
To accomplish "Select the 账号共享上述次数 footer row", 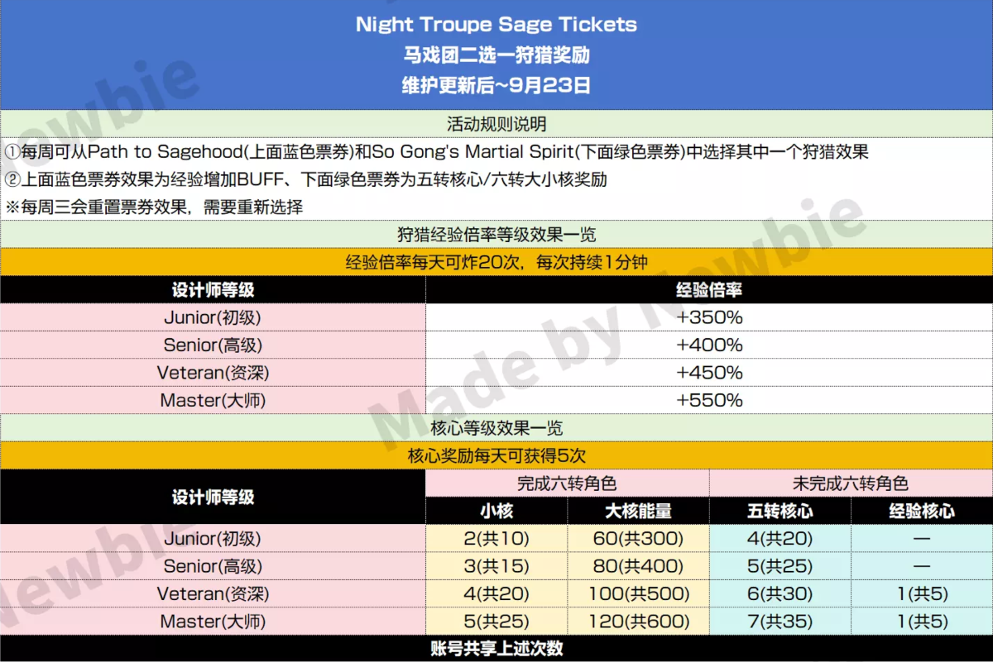I will point(496,649).
